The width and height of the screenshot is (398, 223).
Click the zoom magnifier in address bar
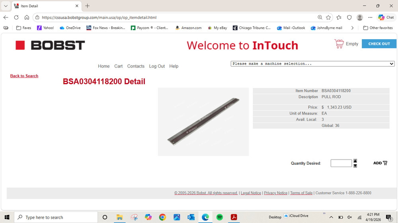(x=320, y=17)
